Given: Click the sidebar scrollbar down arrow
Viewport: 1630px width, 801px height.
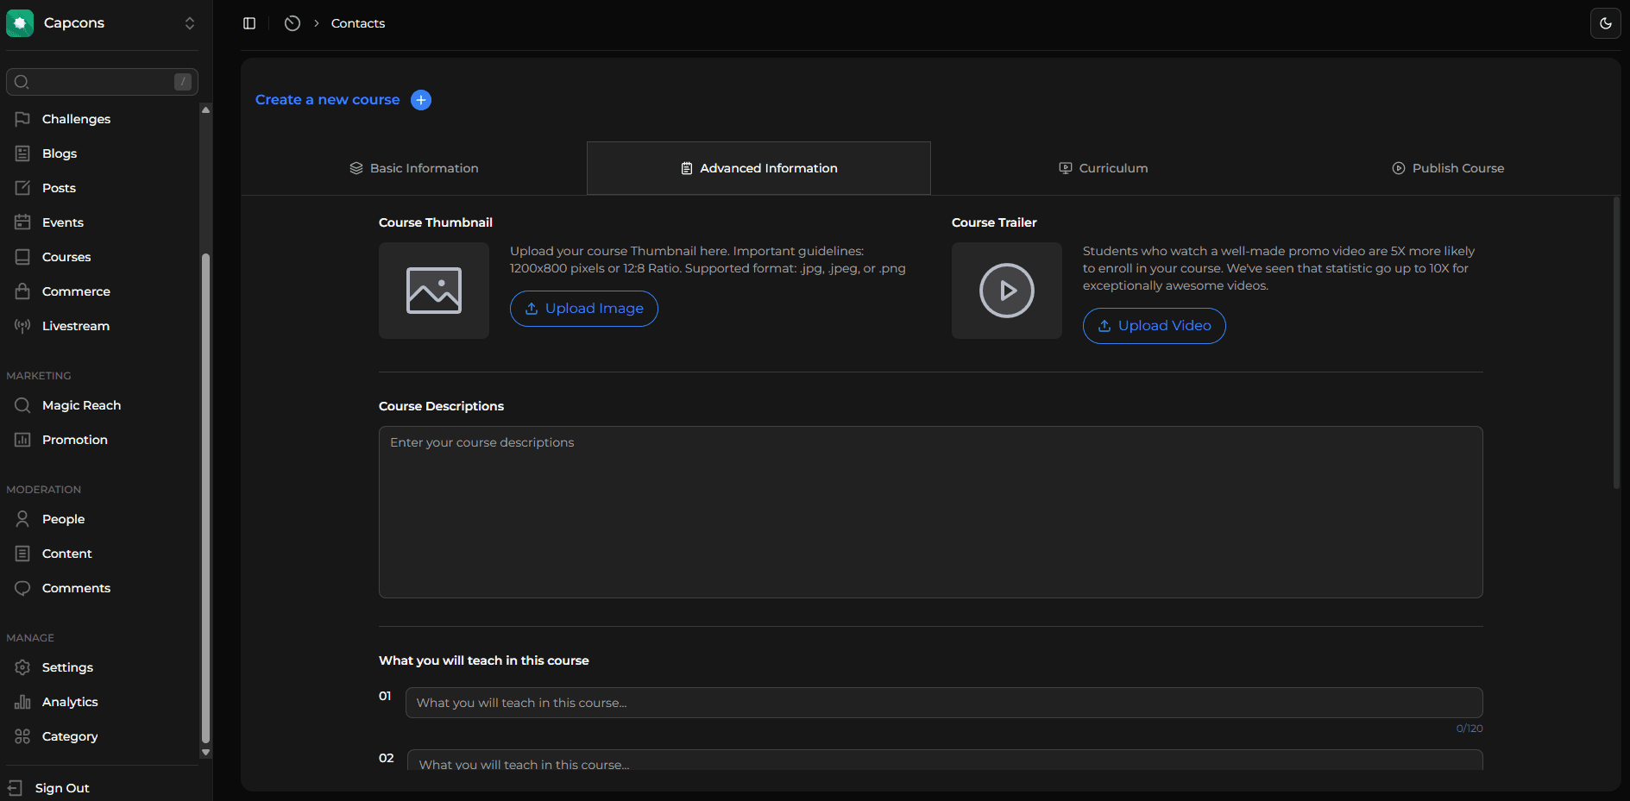Looking at the screenshot, I should tap(205, 753).
